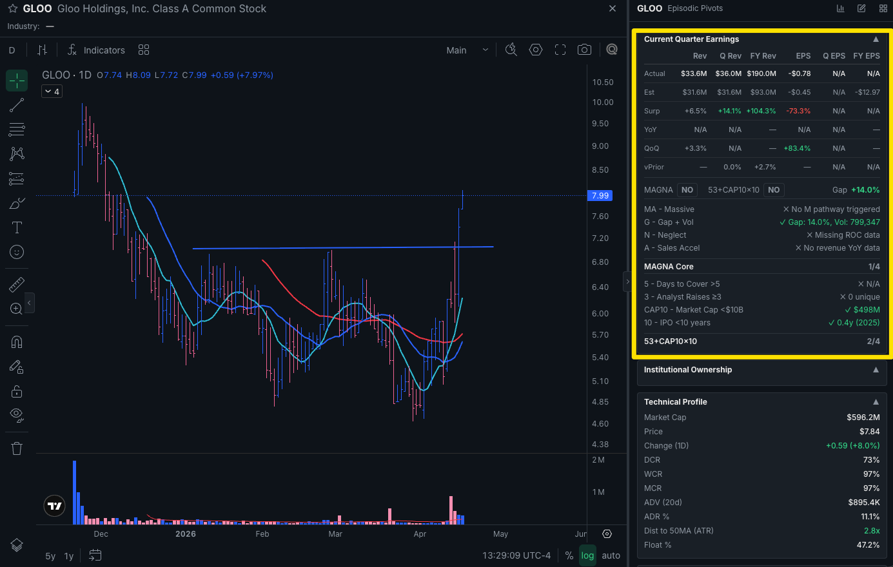The image size is (893, 567).
Task: Click the stay in drawing mode pencil icon
Action: 17,367
